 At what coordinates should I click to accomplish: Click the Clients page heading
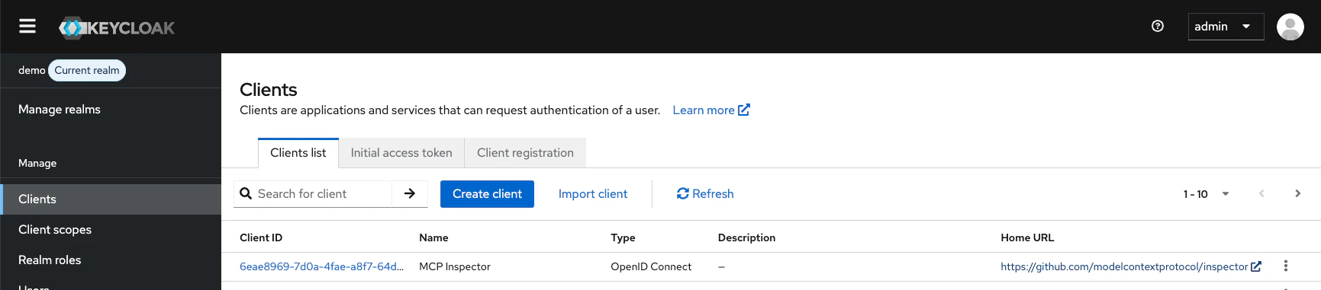click(269, 90)
